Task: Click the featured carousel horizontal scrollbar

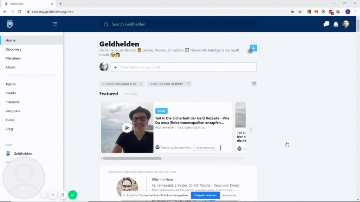Action: (x=132, y=158)
